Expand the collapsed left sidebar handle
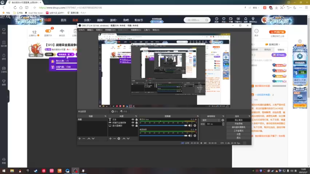This screenshot has width=310, height=174. (8, 96)
